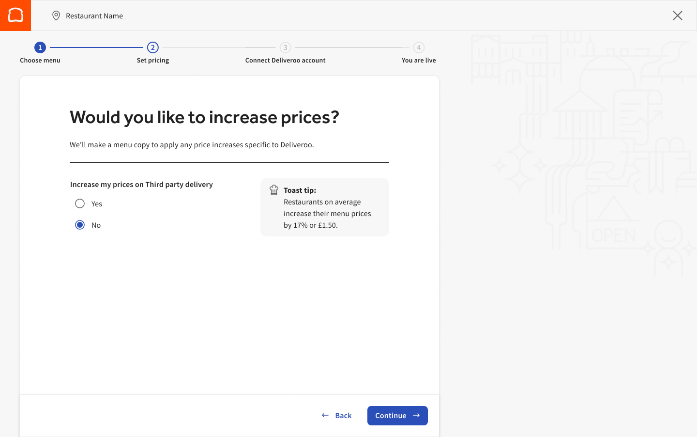Click the Toast logo icon
697x437 pixels.
coord(15,16)
